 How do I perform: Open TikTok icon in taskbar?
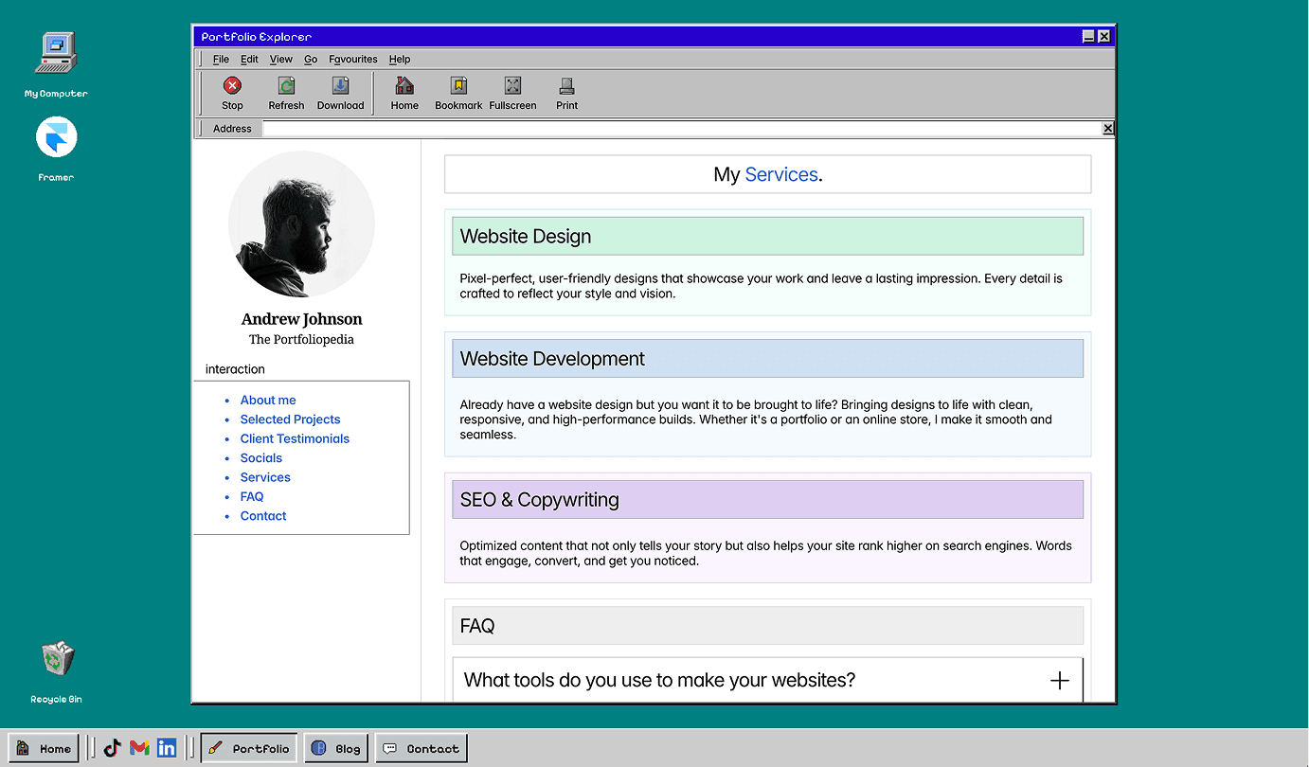click(113, 748)
